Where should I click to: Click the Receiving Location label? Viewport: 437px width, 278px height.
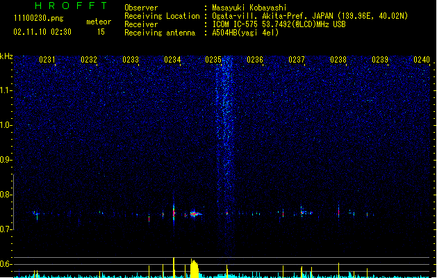pos(162,16)
